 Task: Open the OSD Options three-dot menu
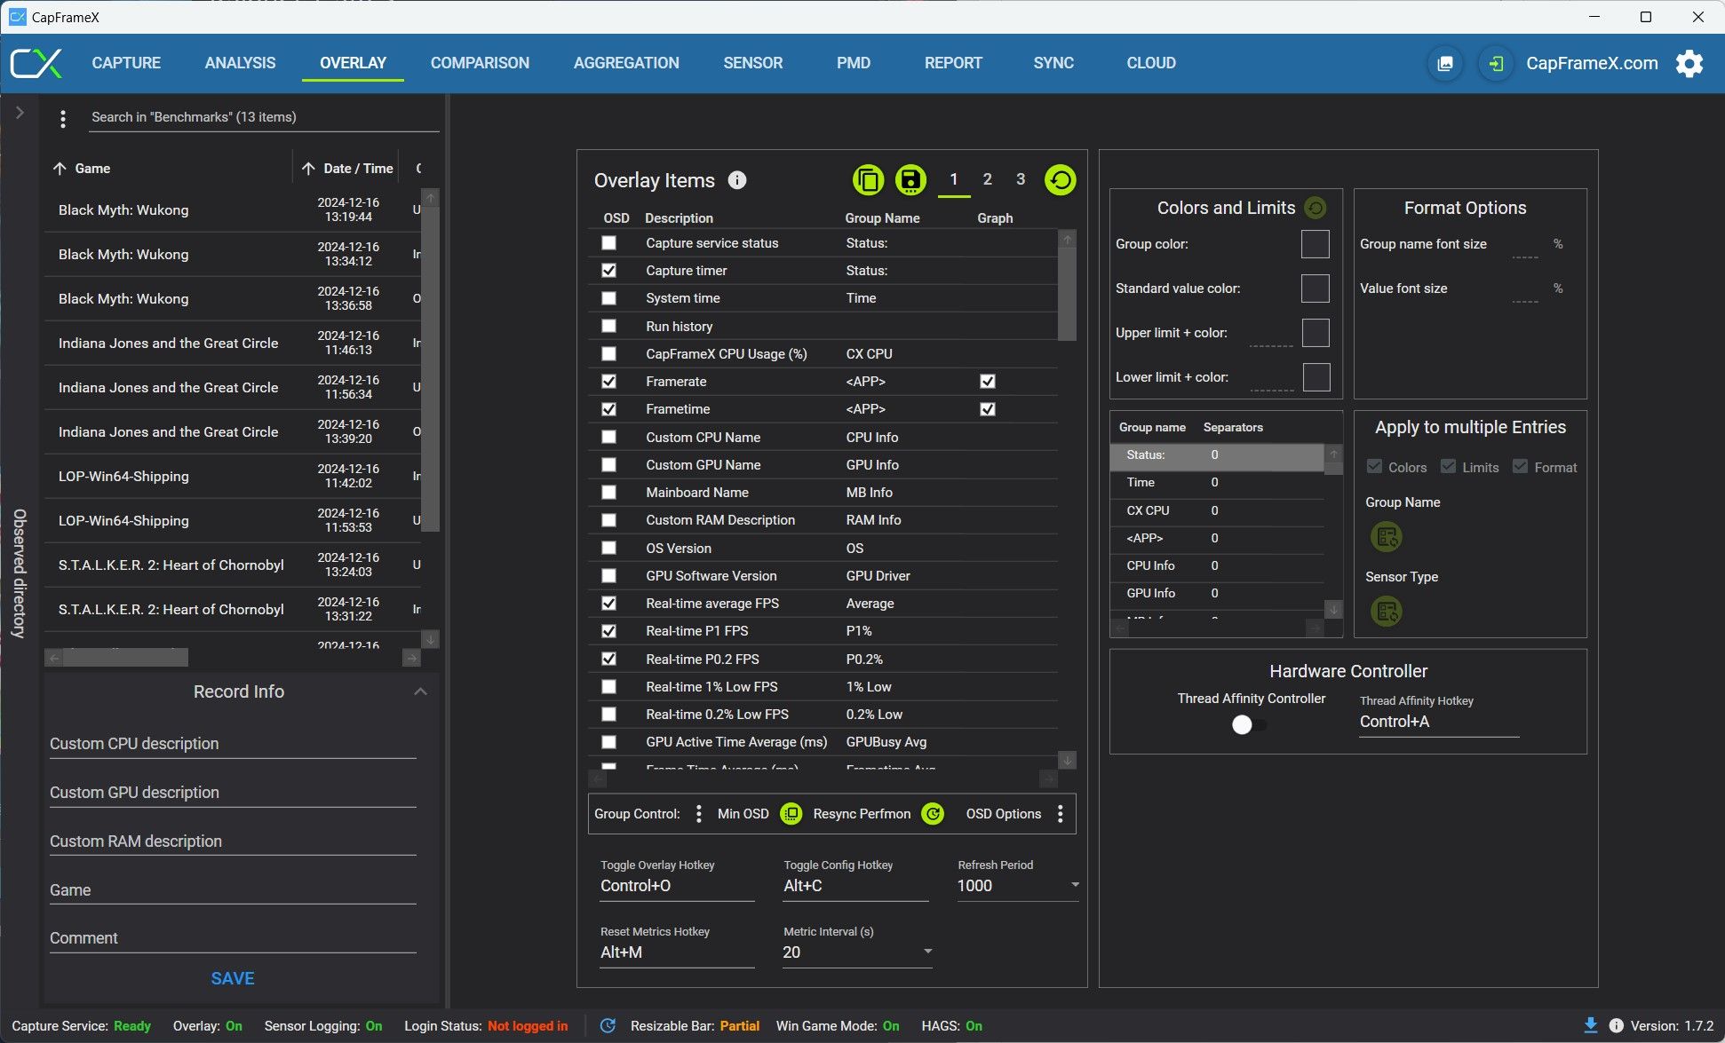click(1060, 814)
